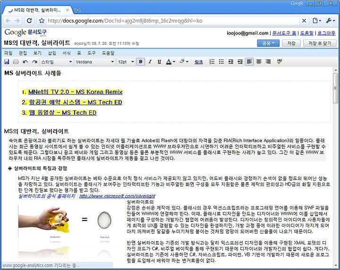Stop loading with address bar X

[x=304, y=21]
